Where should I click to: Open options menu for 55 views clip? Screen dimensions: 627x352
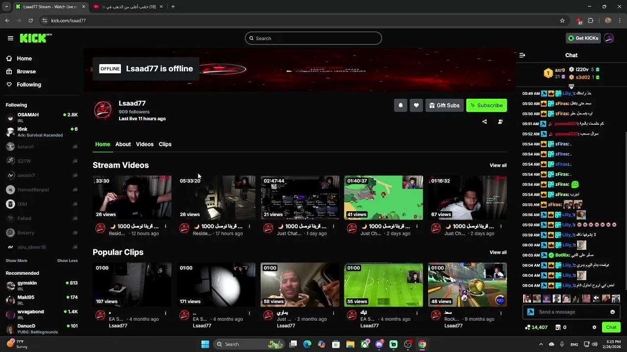417,313
